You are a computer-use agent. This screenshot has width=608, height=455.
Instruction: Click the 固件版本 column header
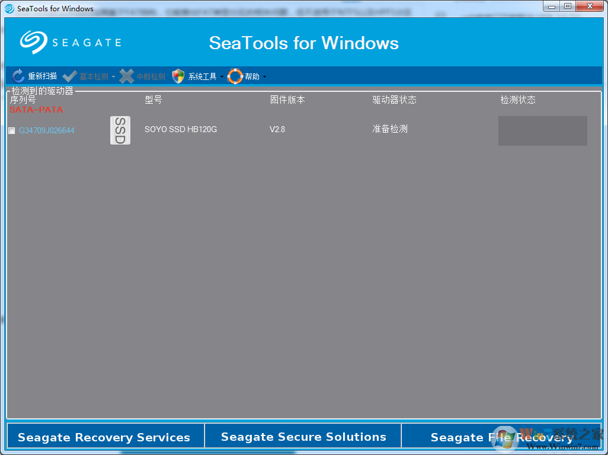point(287,100)
